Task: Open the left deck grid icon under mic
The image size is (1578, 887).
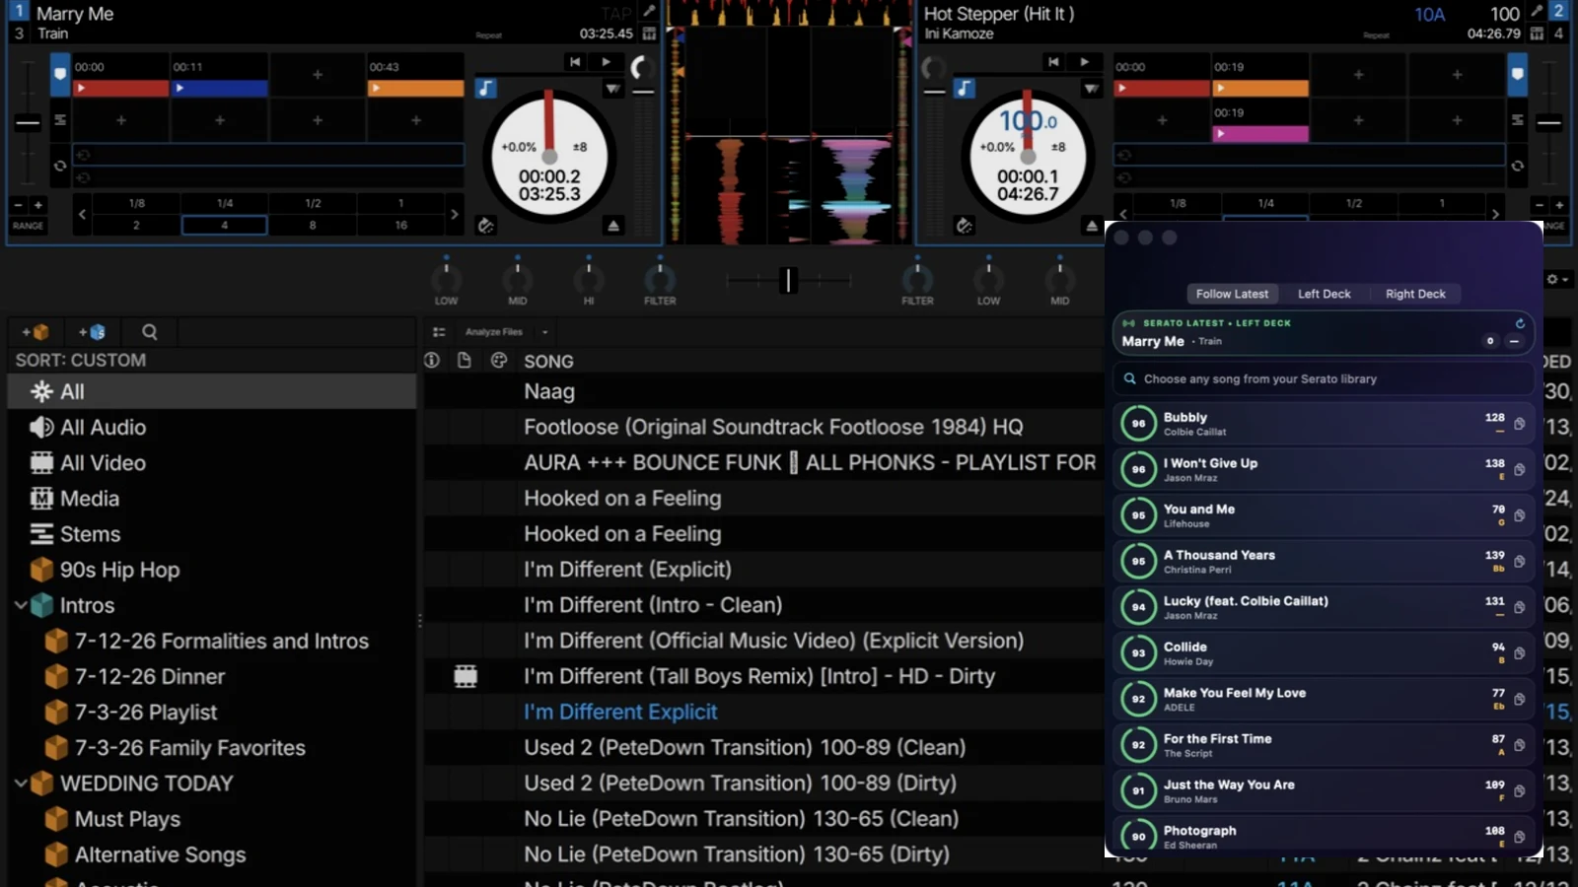Action: coord(649,34)
